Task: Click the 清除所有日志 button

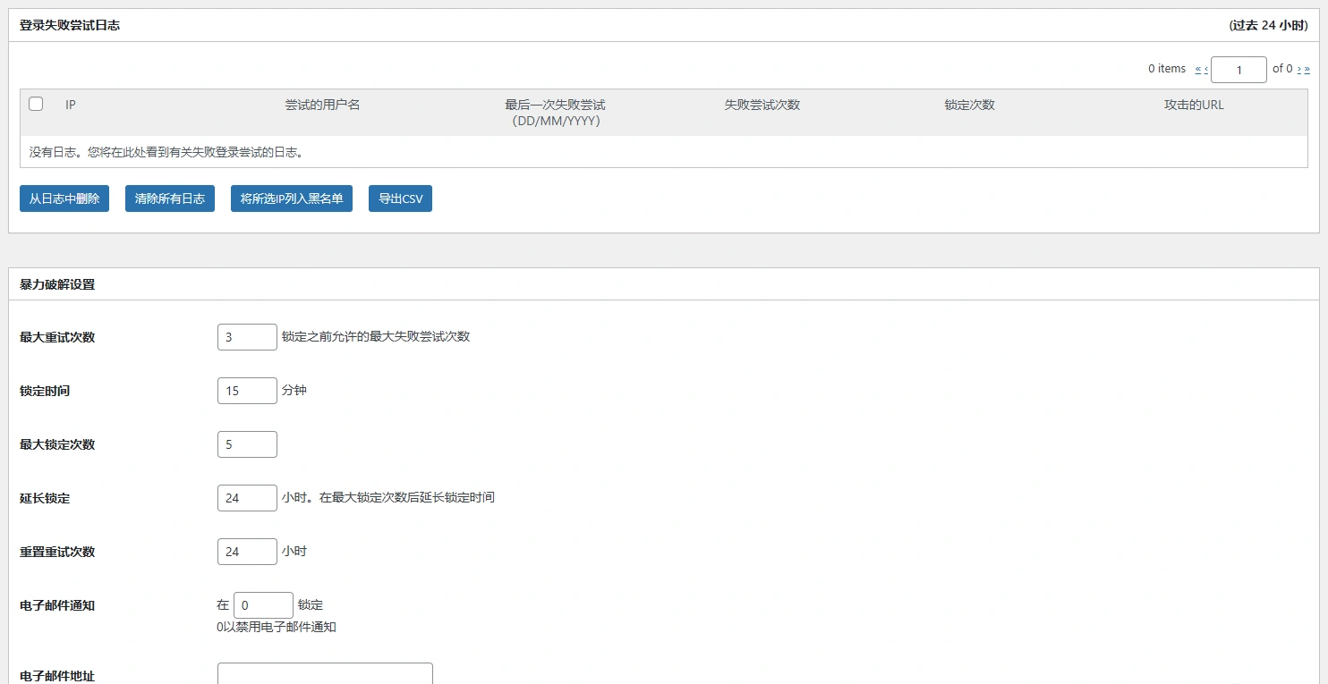Action: [169, 198]
